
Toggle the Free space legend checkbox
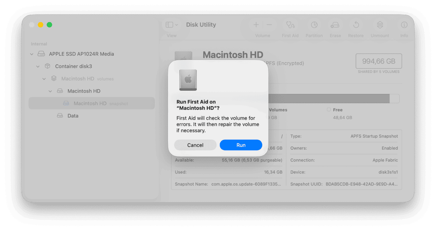329,110
